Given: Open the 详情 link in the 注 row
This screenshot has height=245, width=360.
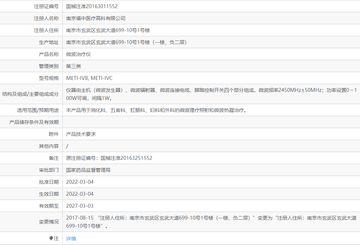Looking at the screenshot, I should (x=71, y=239).
